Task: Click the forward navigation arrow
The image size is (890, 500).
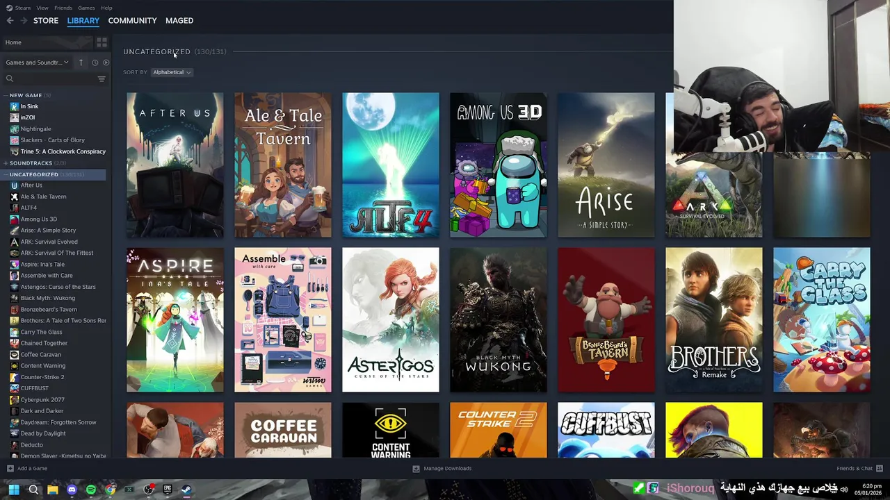Action: tap(24, 21)
